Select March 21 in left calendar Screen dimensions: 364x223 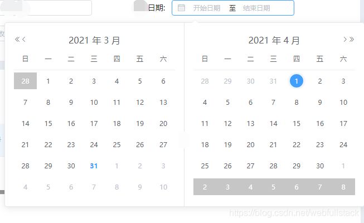[x=25, y=145]
